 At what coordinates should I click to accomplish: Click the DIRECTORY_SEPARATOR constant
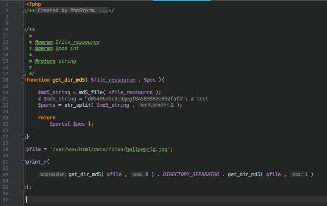191,174
